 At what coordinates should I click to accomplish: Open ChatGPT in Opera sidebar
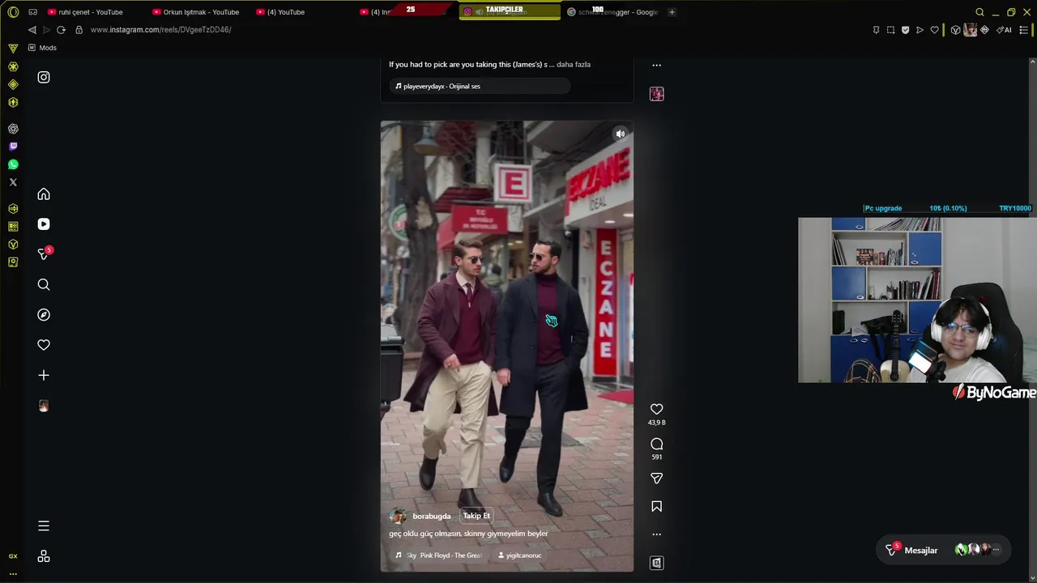(13, 129)
